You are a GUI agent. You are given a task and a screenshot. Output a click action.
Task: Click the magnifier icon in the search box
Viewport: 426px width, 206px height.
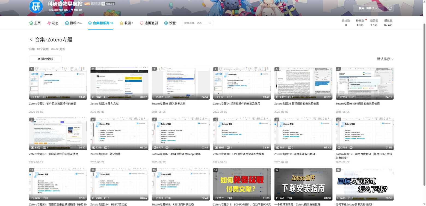click(x=210, y=23)
